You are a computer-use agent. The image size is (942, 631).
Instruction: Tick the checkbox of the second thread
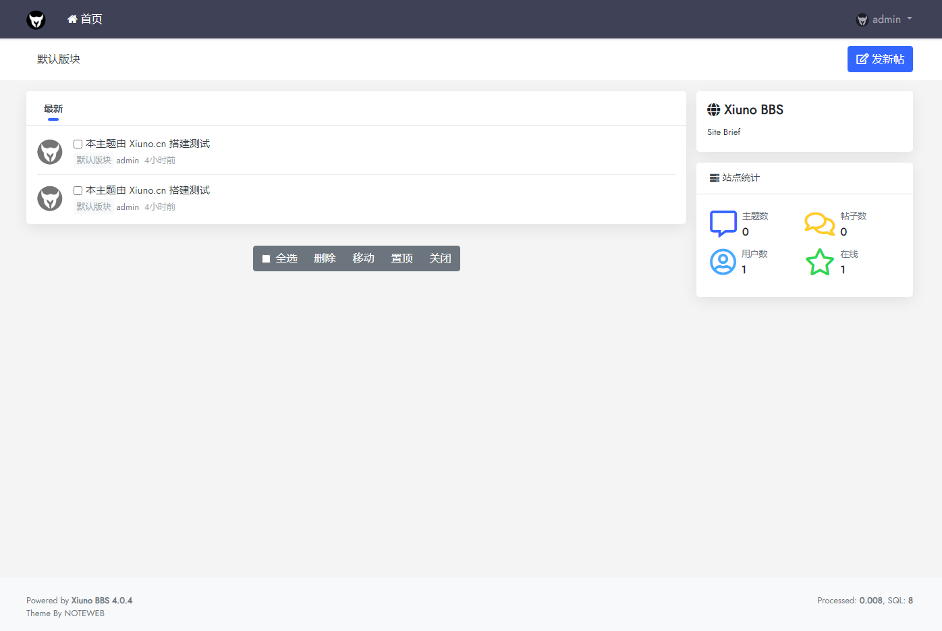point(78,190)
